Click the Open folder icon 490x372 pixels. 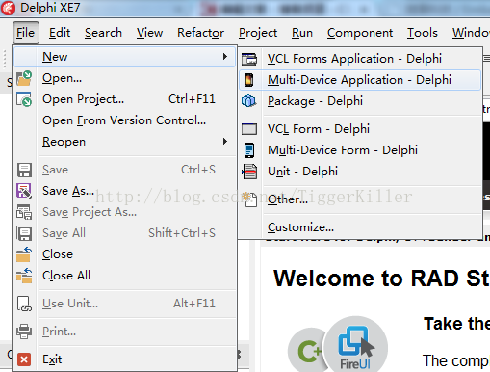click(24, 78)
